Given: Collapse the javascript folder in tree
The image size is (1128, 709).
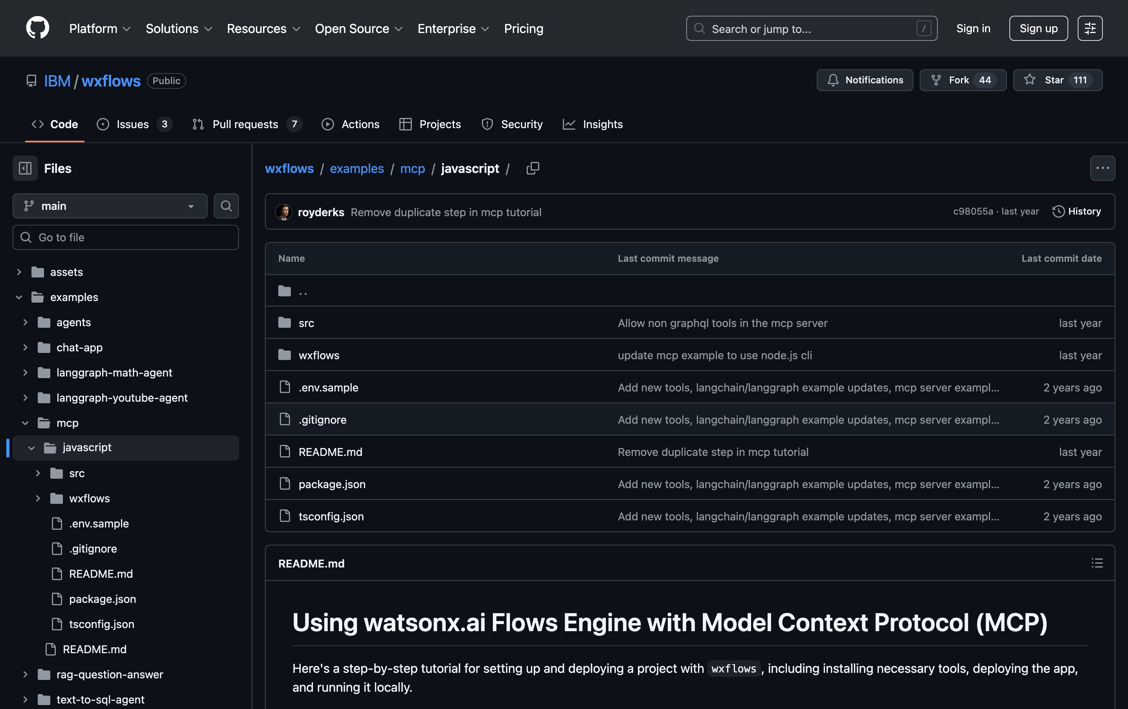Looking at the screenshot, I should (31, 448).
